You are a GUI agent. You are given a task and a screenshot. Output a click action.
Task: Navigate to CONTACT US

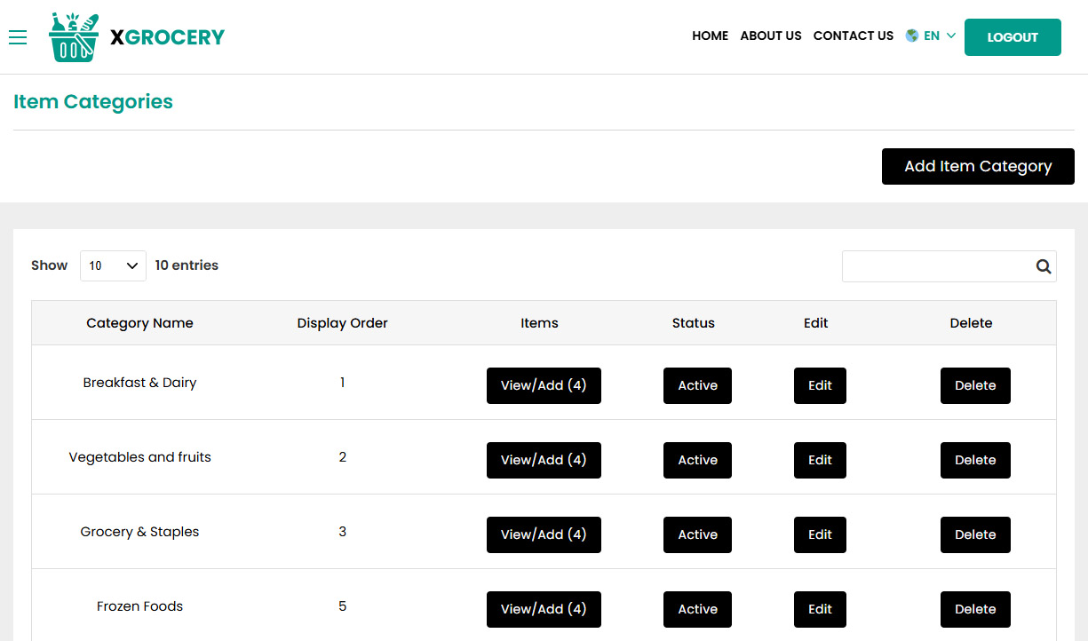pyautogui.click(x=853, y=36)
